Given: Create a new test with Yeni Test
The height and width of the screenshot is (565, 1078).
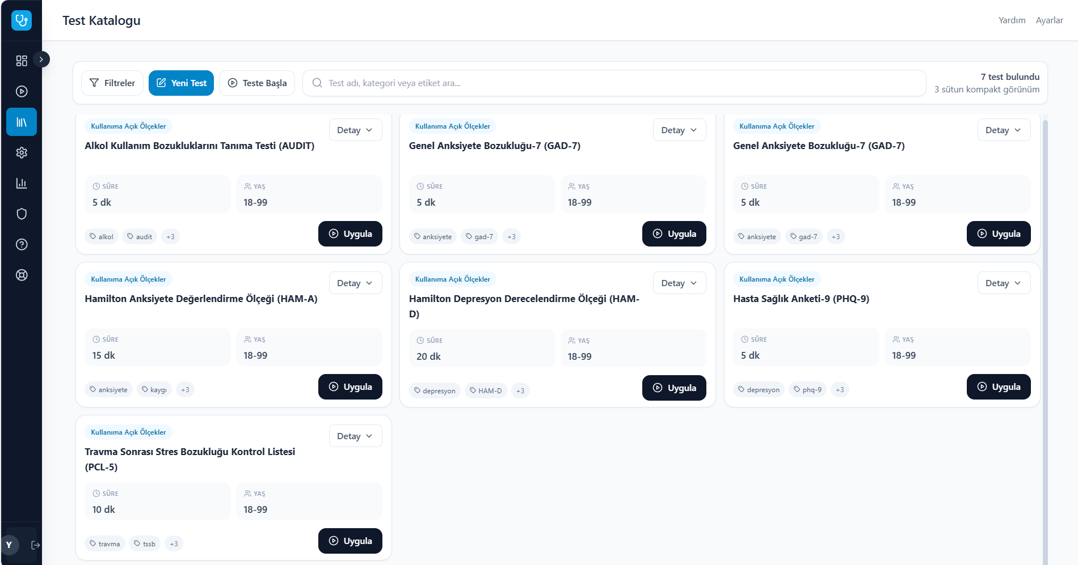Looking at the screenshot, I should coord(181,83).
